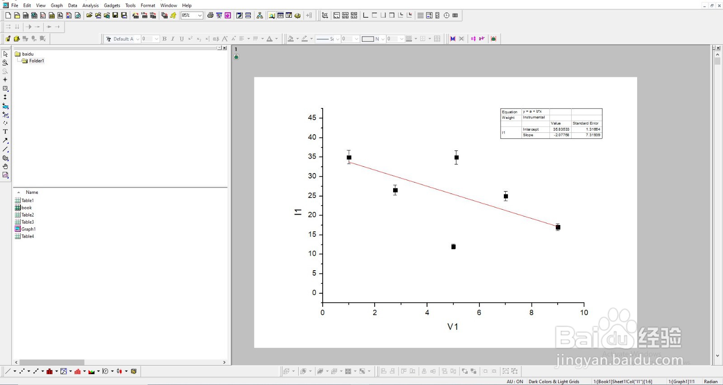Open the Analysis menu

[x=90, y=5]
